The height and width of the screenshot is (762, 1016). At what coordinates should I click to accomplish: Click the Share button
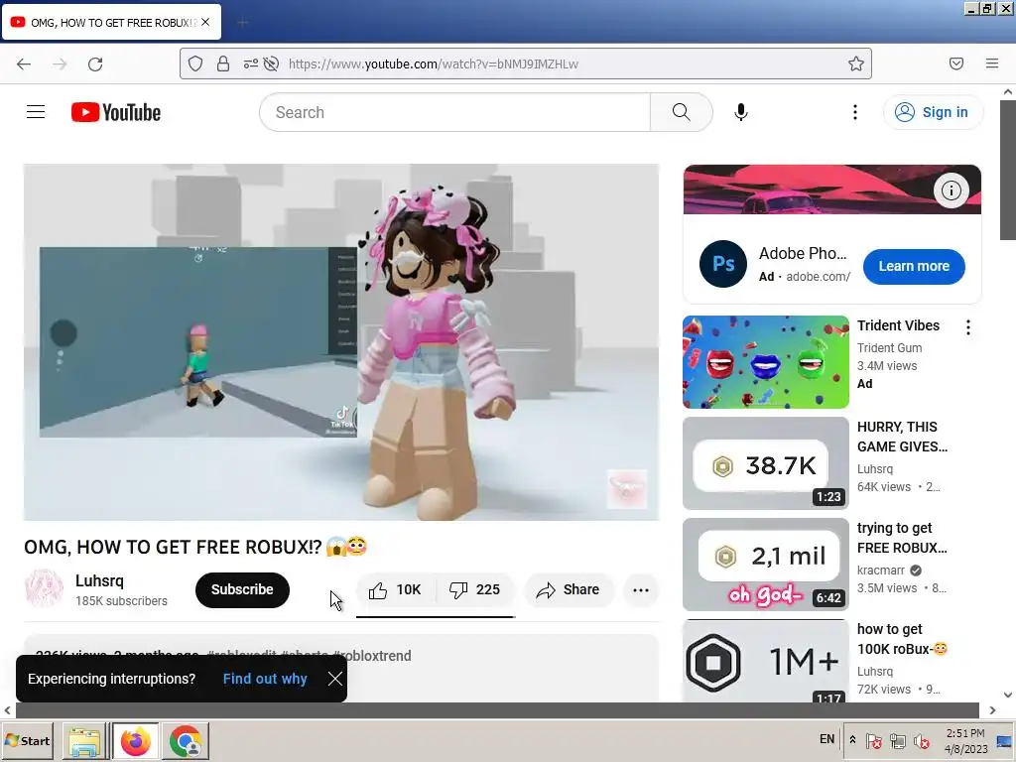pyautogui.click(x=569, y=589)
